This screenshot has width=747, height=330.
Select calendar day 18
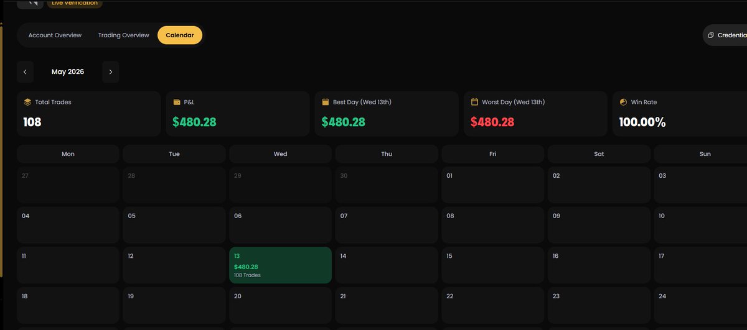68,305
